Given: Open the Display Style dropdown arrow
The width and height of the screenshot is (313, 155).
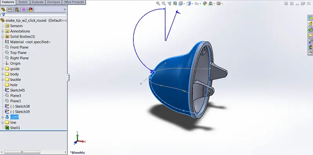Looking at the screenshot, I should click(192, 4).
